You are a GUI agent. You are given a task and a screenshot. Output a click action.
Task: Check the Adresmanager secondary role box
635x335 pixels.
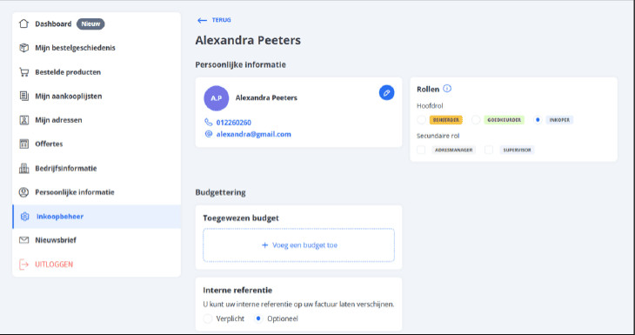[421, 150]
